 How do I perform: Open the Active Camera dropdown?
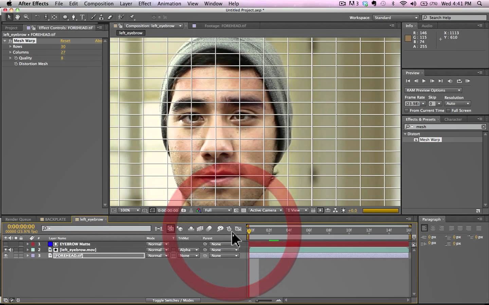266,210
